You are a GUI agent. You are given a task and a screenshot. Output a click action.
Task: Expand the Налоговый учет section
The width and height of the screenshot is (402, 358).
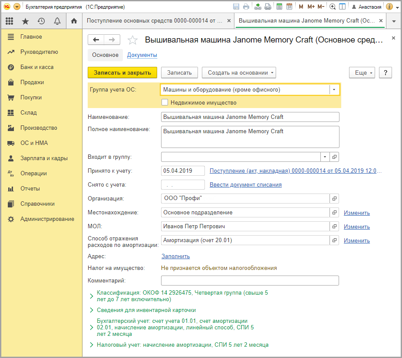[x=182, y=345]
